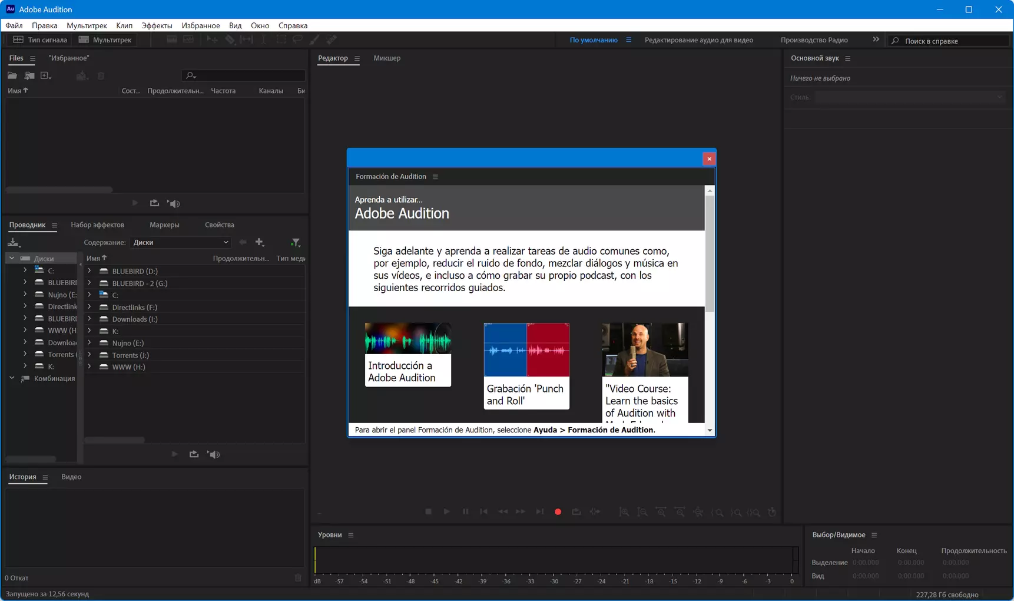The height and width of the screenshot is (601, 1014).
Task: Select the Time Selection tool
Action: [263, 39]
